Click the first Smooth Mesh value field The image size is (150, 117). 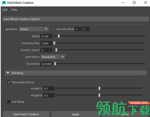click(x=78, y=29)
